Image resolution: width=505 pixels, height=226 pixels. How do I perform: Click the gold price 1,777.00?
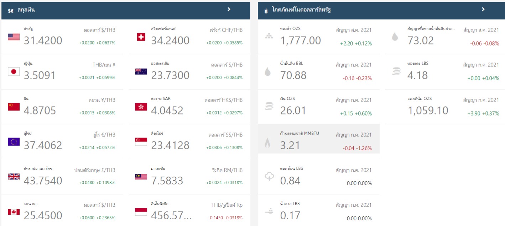(x=301, y=41)
